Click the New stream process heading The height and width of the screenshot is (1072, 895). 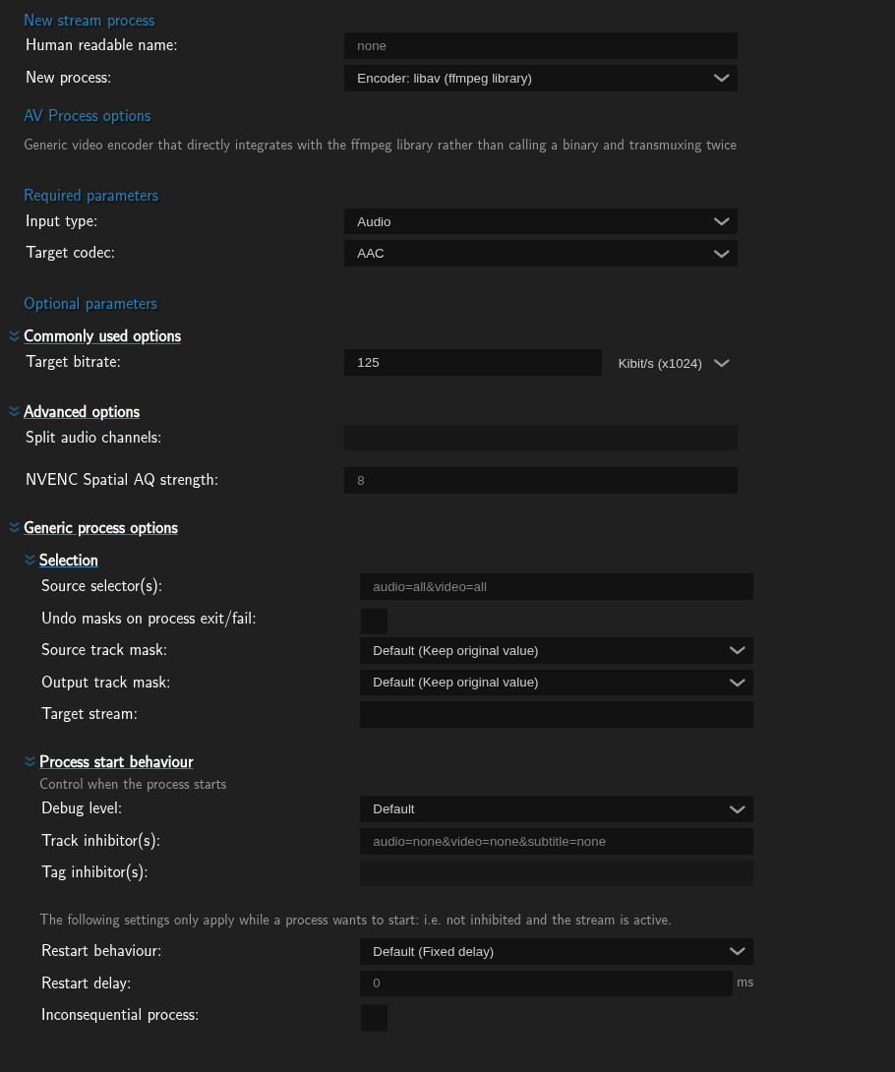89,21
